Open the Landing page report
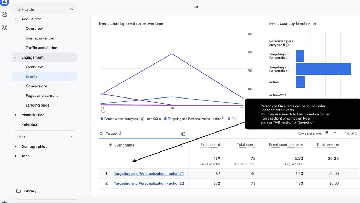 [x=37, y=105]
